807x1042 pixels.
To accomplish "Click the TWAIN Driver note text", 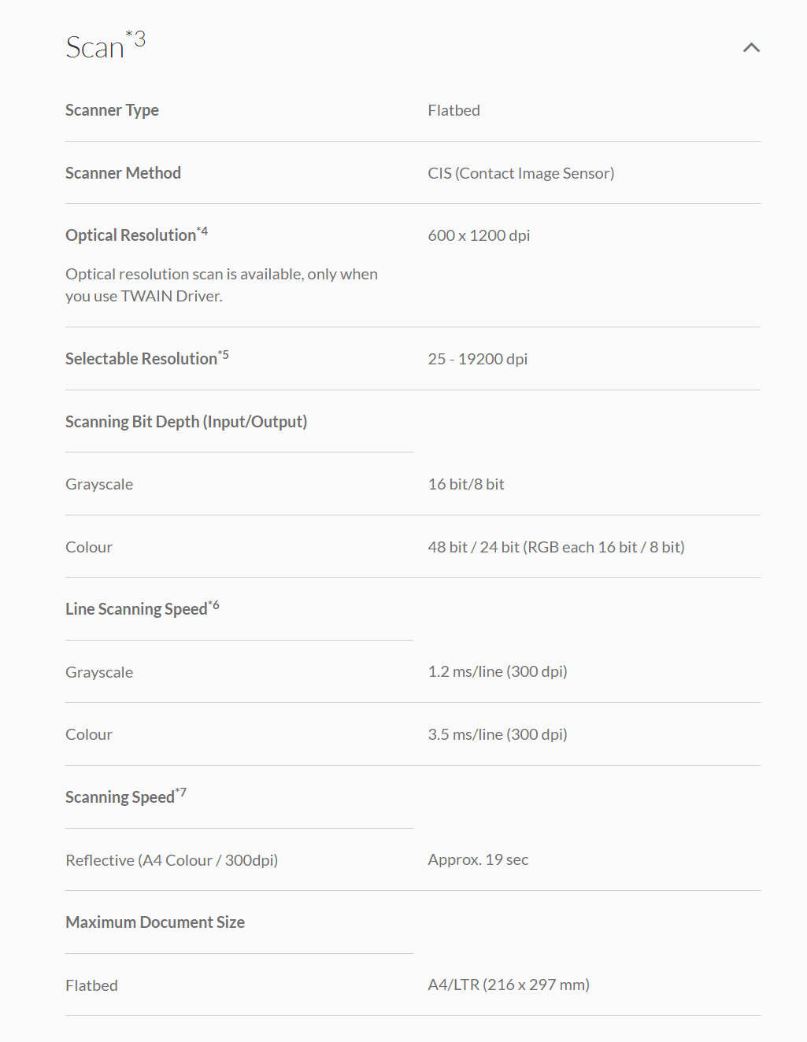I will coord(221,285).
